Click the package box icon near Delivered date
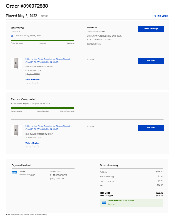Viewport: 175px width, 218px height. coord(12,36)
